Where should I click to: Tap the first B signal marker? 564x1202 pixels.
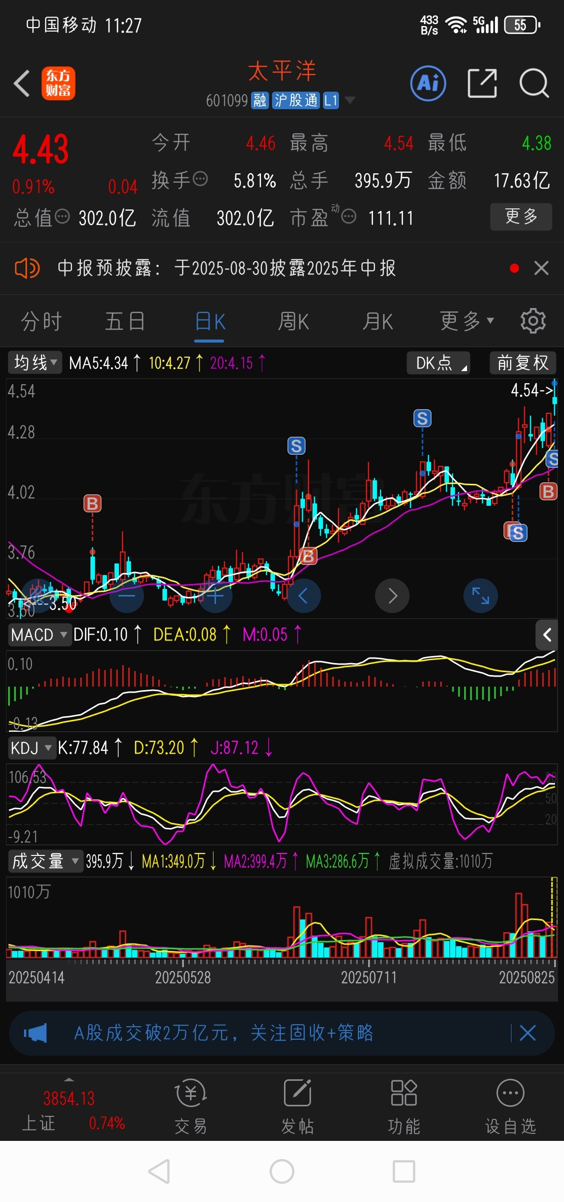(x=92, y=503)
